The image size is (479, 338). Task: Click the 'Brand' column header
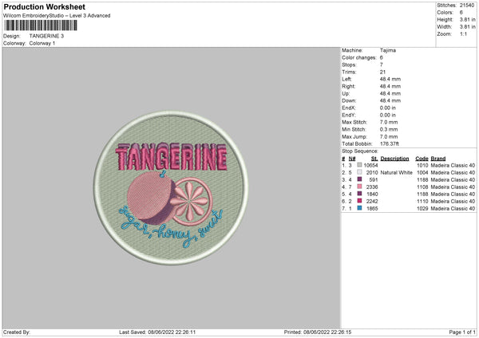pyautogui.click(x=438, y=159)
